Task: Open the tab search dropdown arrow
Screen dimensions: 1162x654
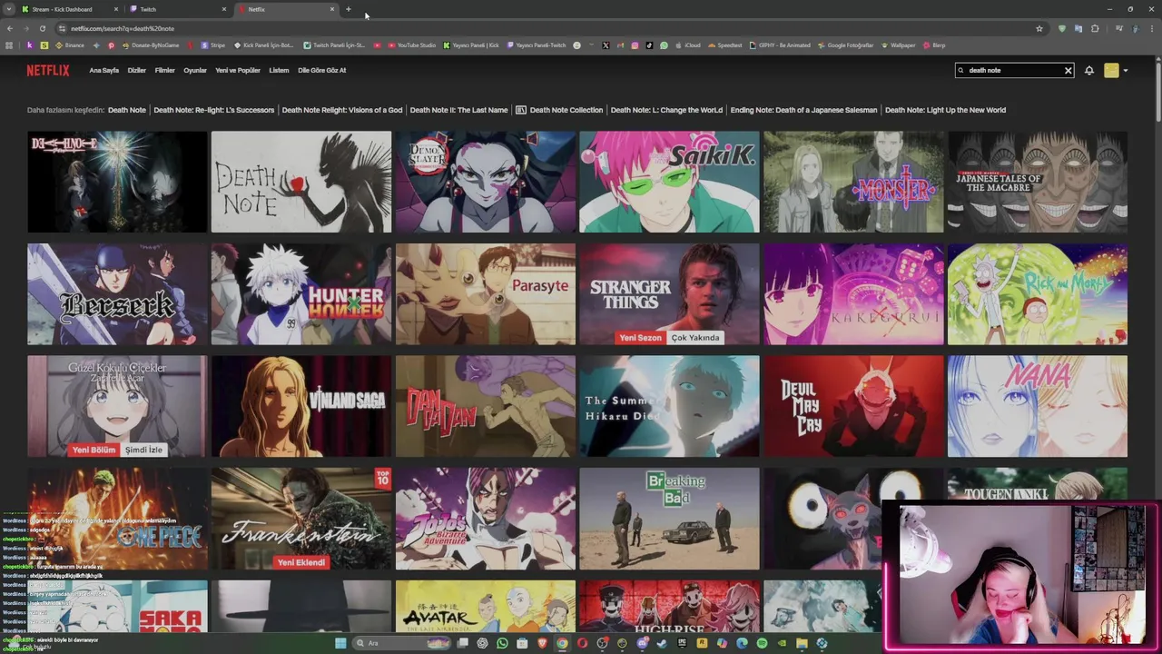Action: click(x=9, y=9)
